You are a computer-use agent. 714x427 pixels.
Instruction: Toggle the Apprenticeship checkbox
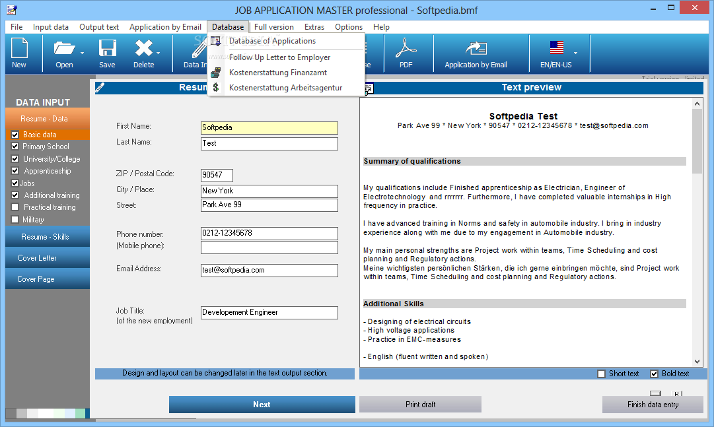tap(15, 171)
